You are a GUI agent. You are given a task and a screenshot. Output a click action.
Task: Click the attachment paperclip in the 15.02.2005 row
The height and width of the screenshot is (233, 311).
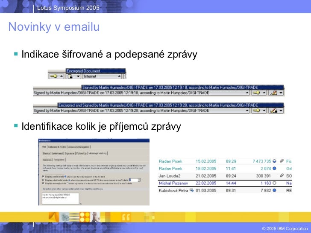[x=282, y=161]
